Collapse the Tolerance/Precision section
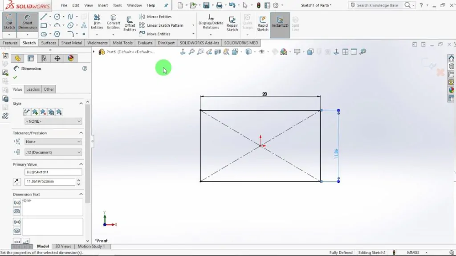The width and height of the screenshot is (456, 256). (x=81, y=132)
